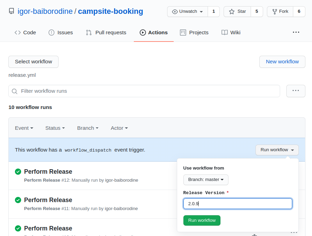Toggle the Run workflow dropdown in banner
Image resolution: width=312 pixels, height=236 pixels.
277,150
